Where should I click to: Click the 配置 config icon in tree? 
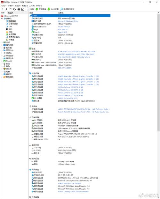[4, 71]
